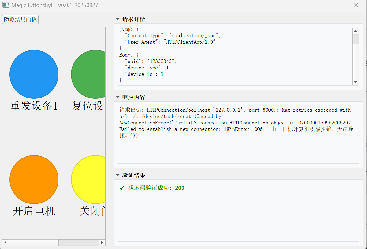The image size is (367, 249).
Task: Click the blue 重发设备1 round button
Action: [34, 74]
